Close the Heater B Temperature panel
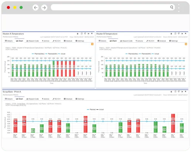 click(x=185, y=33)
